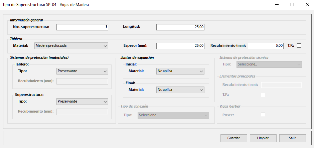
Task: Open the Tablero Material dropdown
Action: [x=71, y=46]
